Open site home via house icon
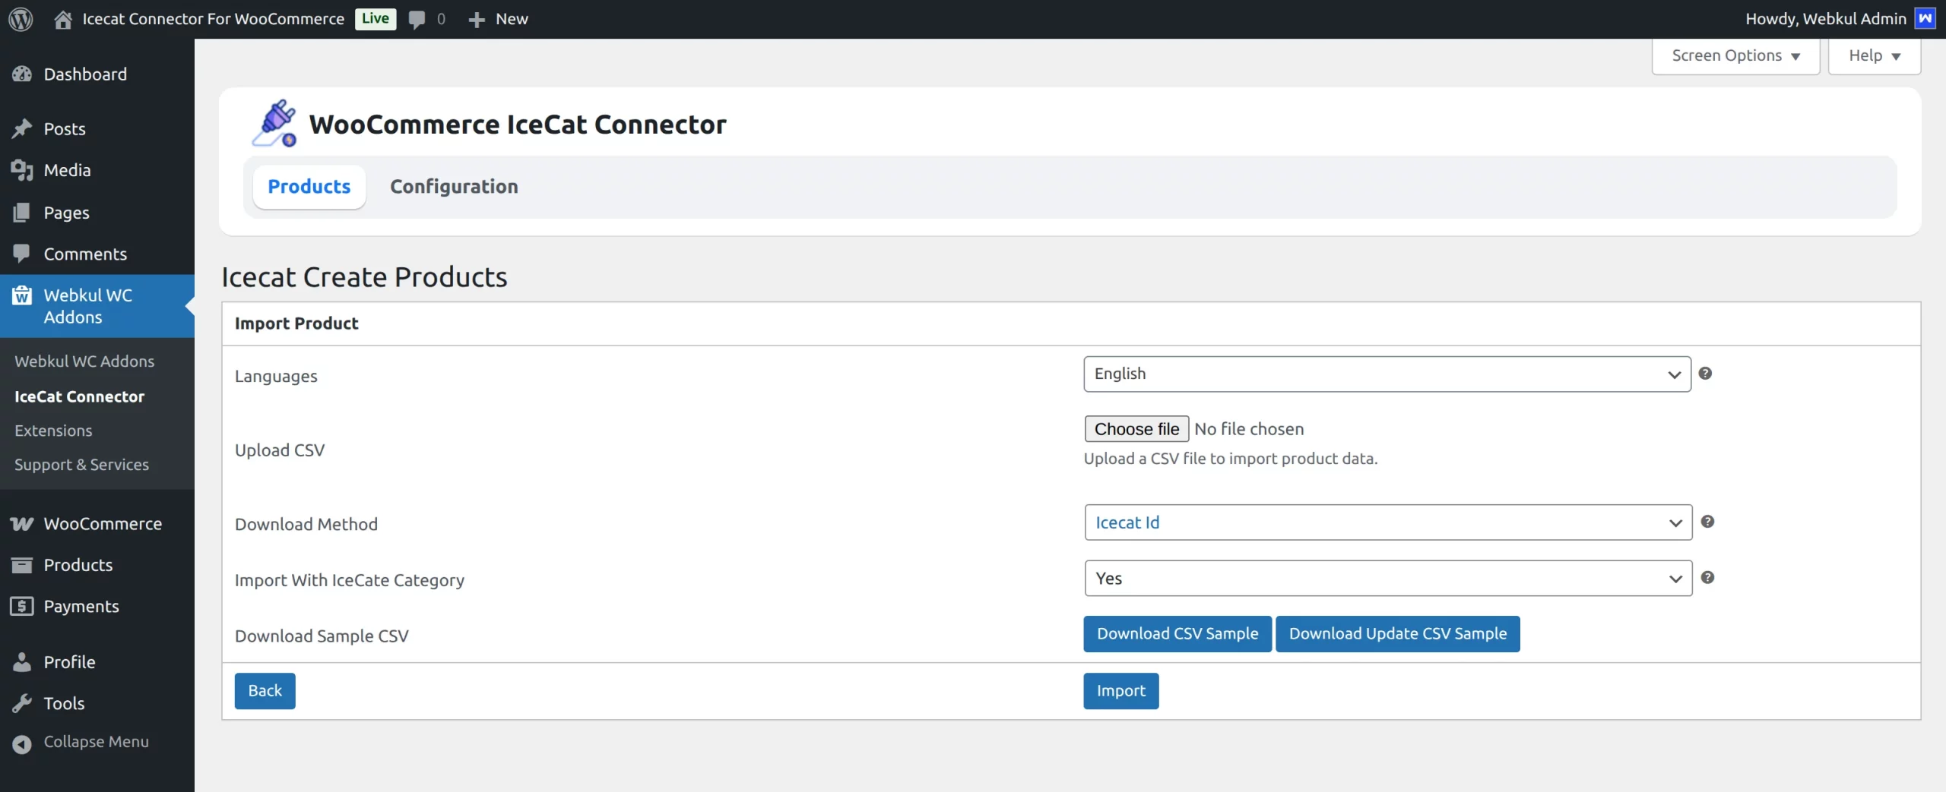This screenshot has width=1946, height=792. tap(63, 19)
